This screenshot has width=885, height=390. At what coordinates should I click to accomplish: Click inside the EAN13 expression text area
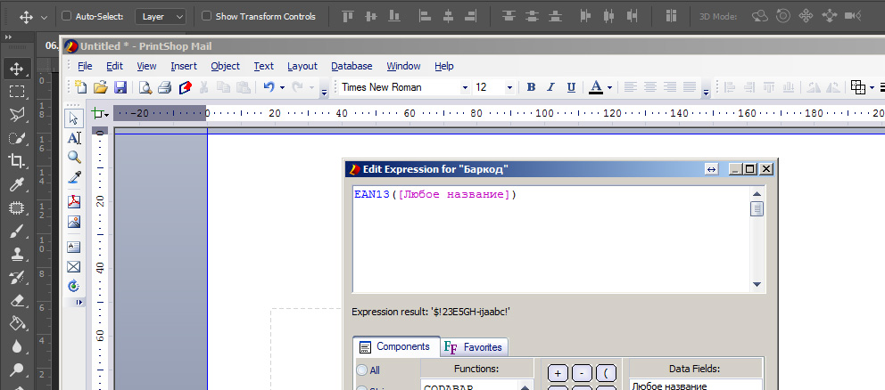click(x=551, y=239)
